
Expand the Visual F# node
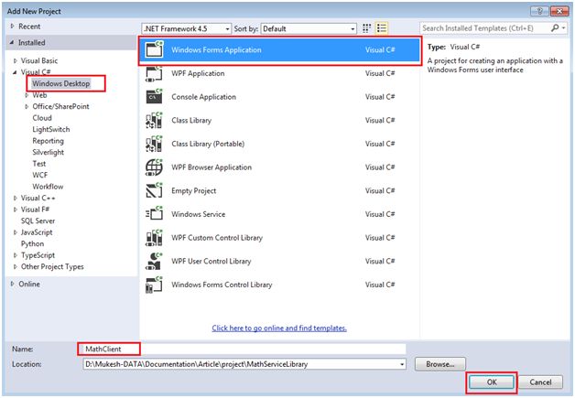[15, 210]
